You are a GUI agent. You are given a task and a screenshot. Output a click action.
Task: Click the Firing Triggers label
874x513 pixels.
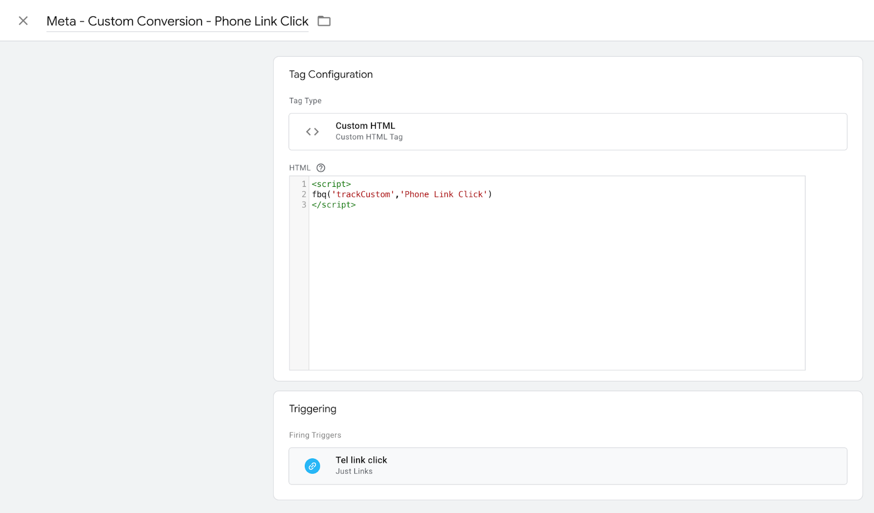pyautogui.click(x=315, y=435)
